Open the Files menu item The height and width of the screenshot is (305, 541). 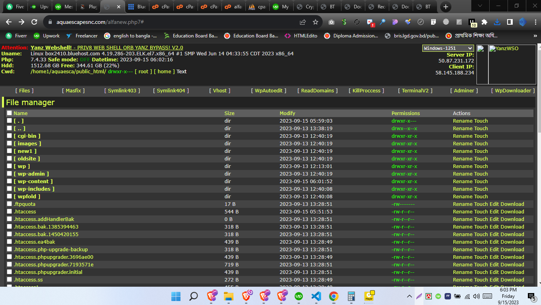click(24, 90)
